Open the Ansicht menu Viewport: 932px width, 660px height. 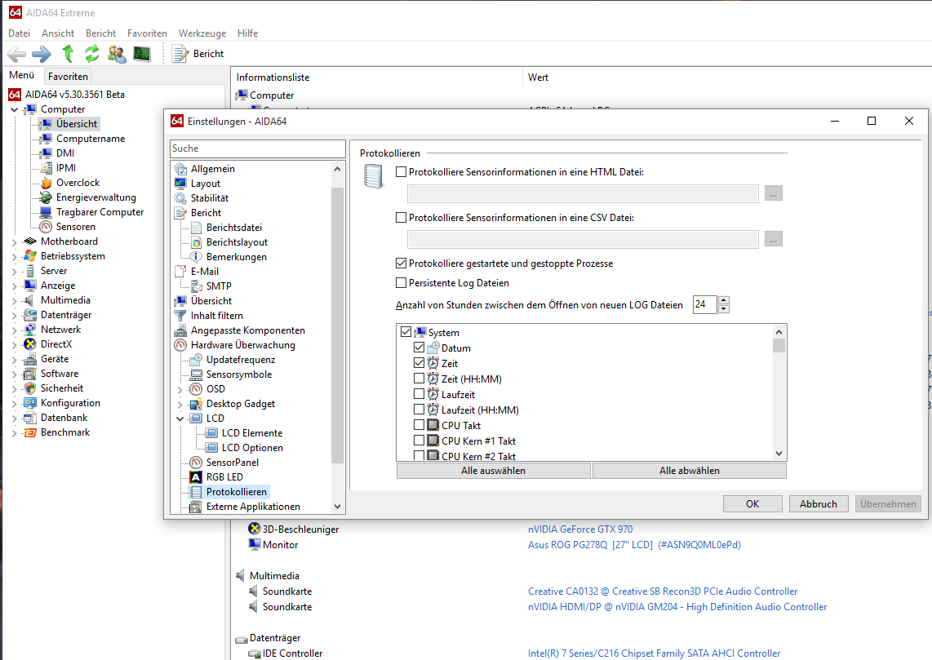(58, 33)
